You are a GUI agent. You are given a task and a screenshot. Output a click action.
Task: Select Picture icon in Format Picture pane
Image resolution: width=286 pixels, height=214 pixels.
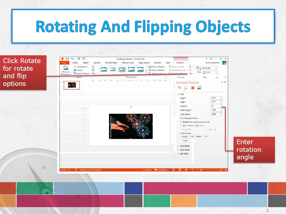[x=199, y=88]
